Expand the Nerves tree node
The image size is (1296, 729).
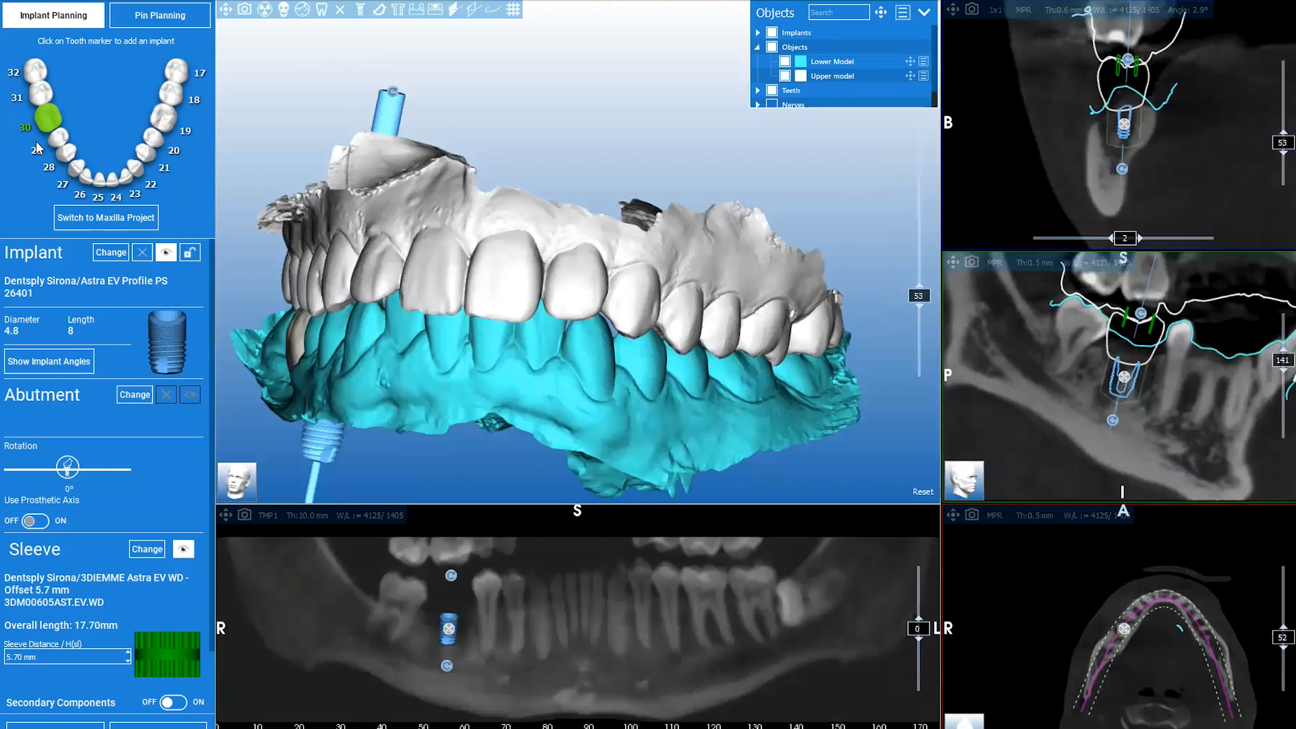[x=757, y=105]
